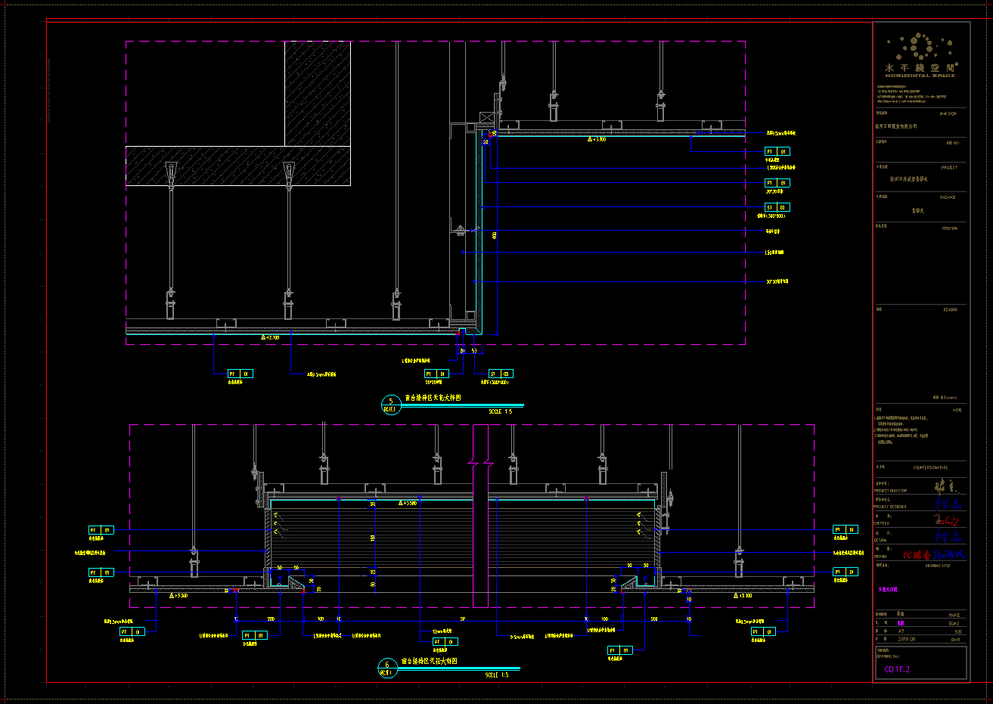This screenshot has height=704, width=993.
Task: Select the COUNTERSIGNATURE label
Action: click(x=930, y=468)
